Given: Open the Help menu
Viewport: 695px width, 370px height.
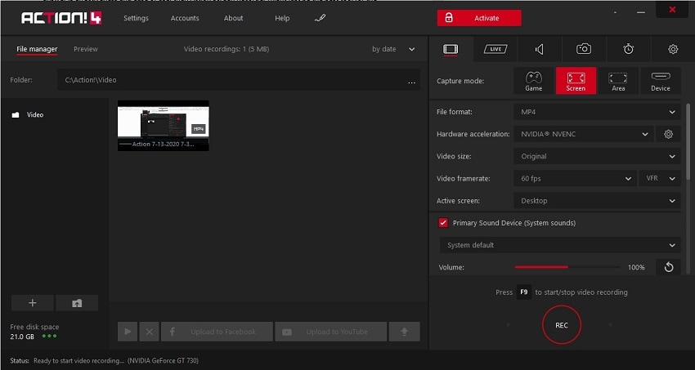Looking at the screenshot, I should point(282,18).
